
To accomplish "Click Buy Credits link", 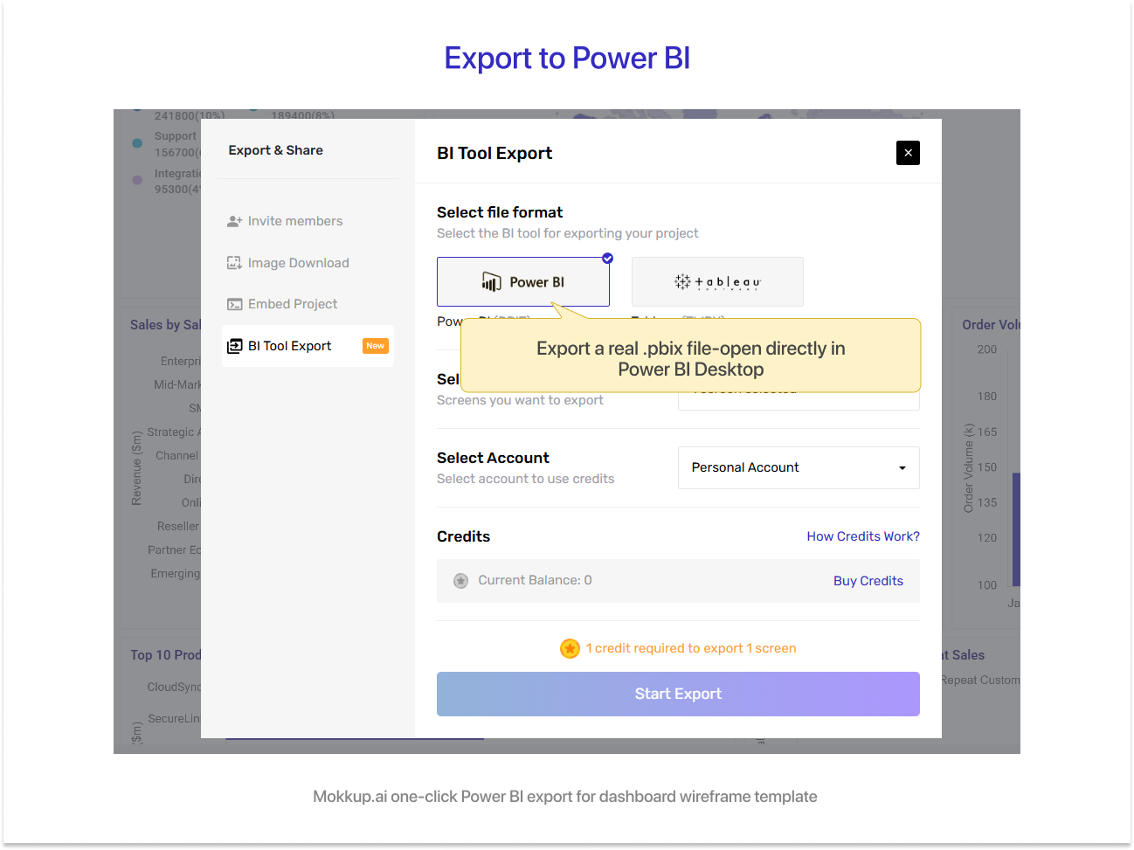I will (868, 581).
